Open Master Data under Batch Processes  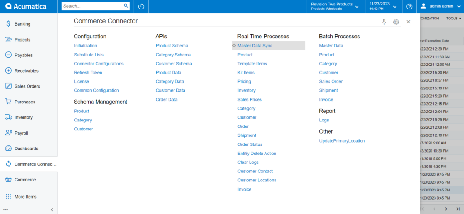pyautogui.click(x=331, y=46)
